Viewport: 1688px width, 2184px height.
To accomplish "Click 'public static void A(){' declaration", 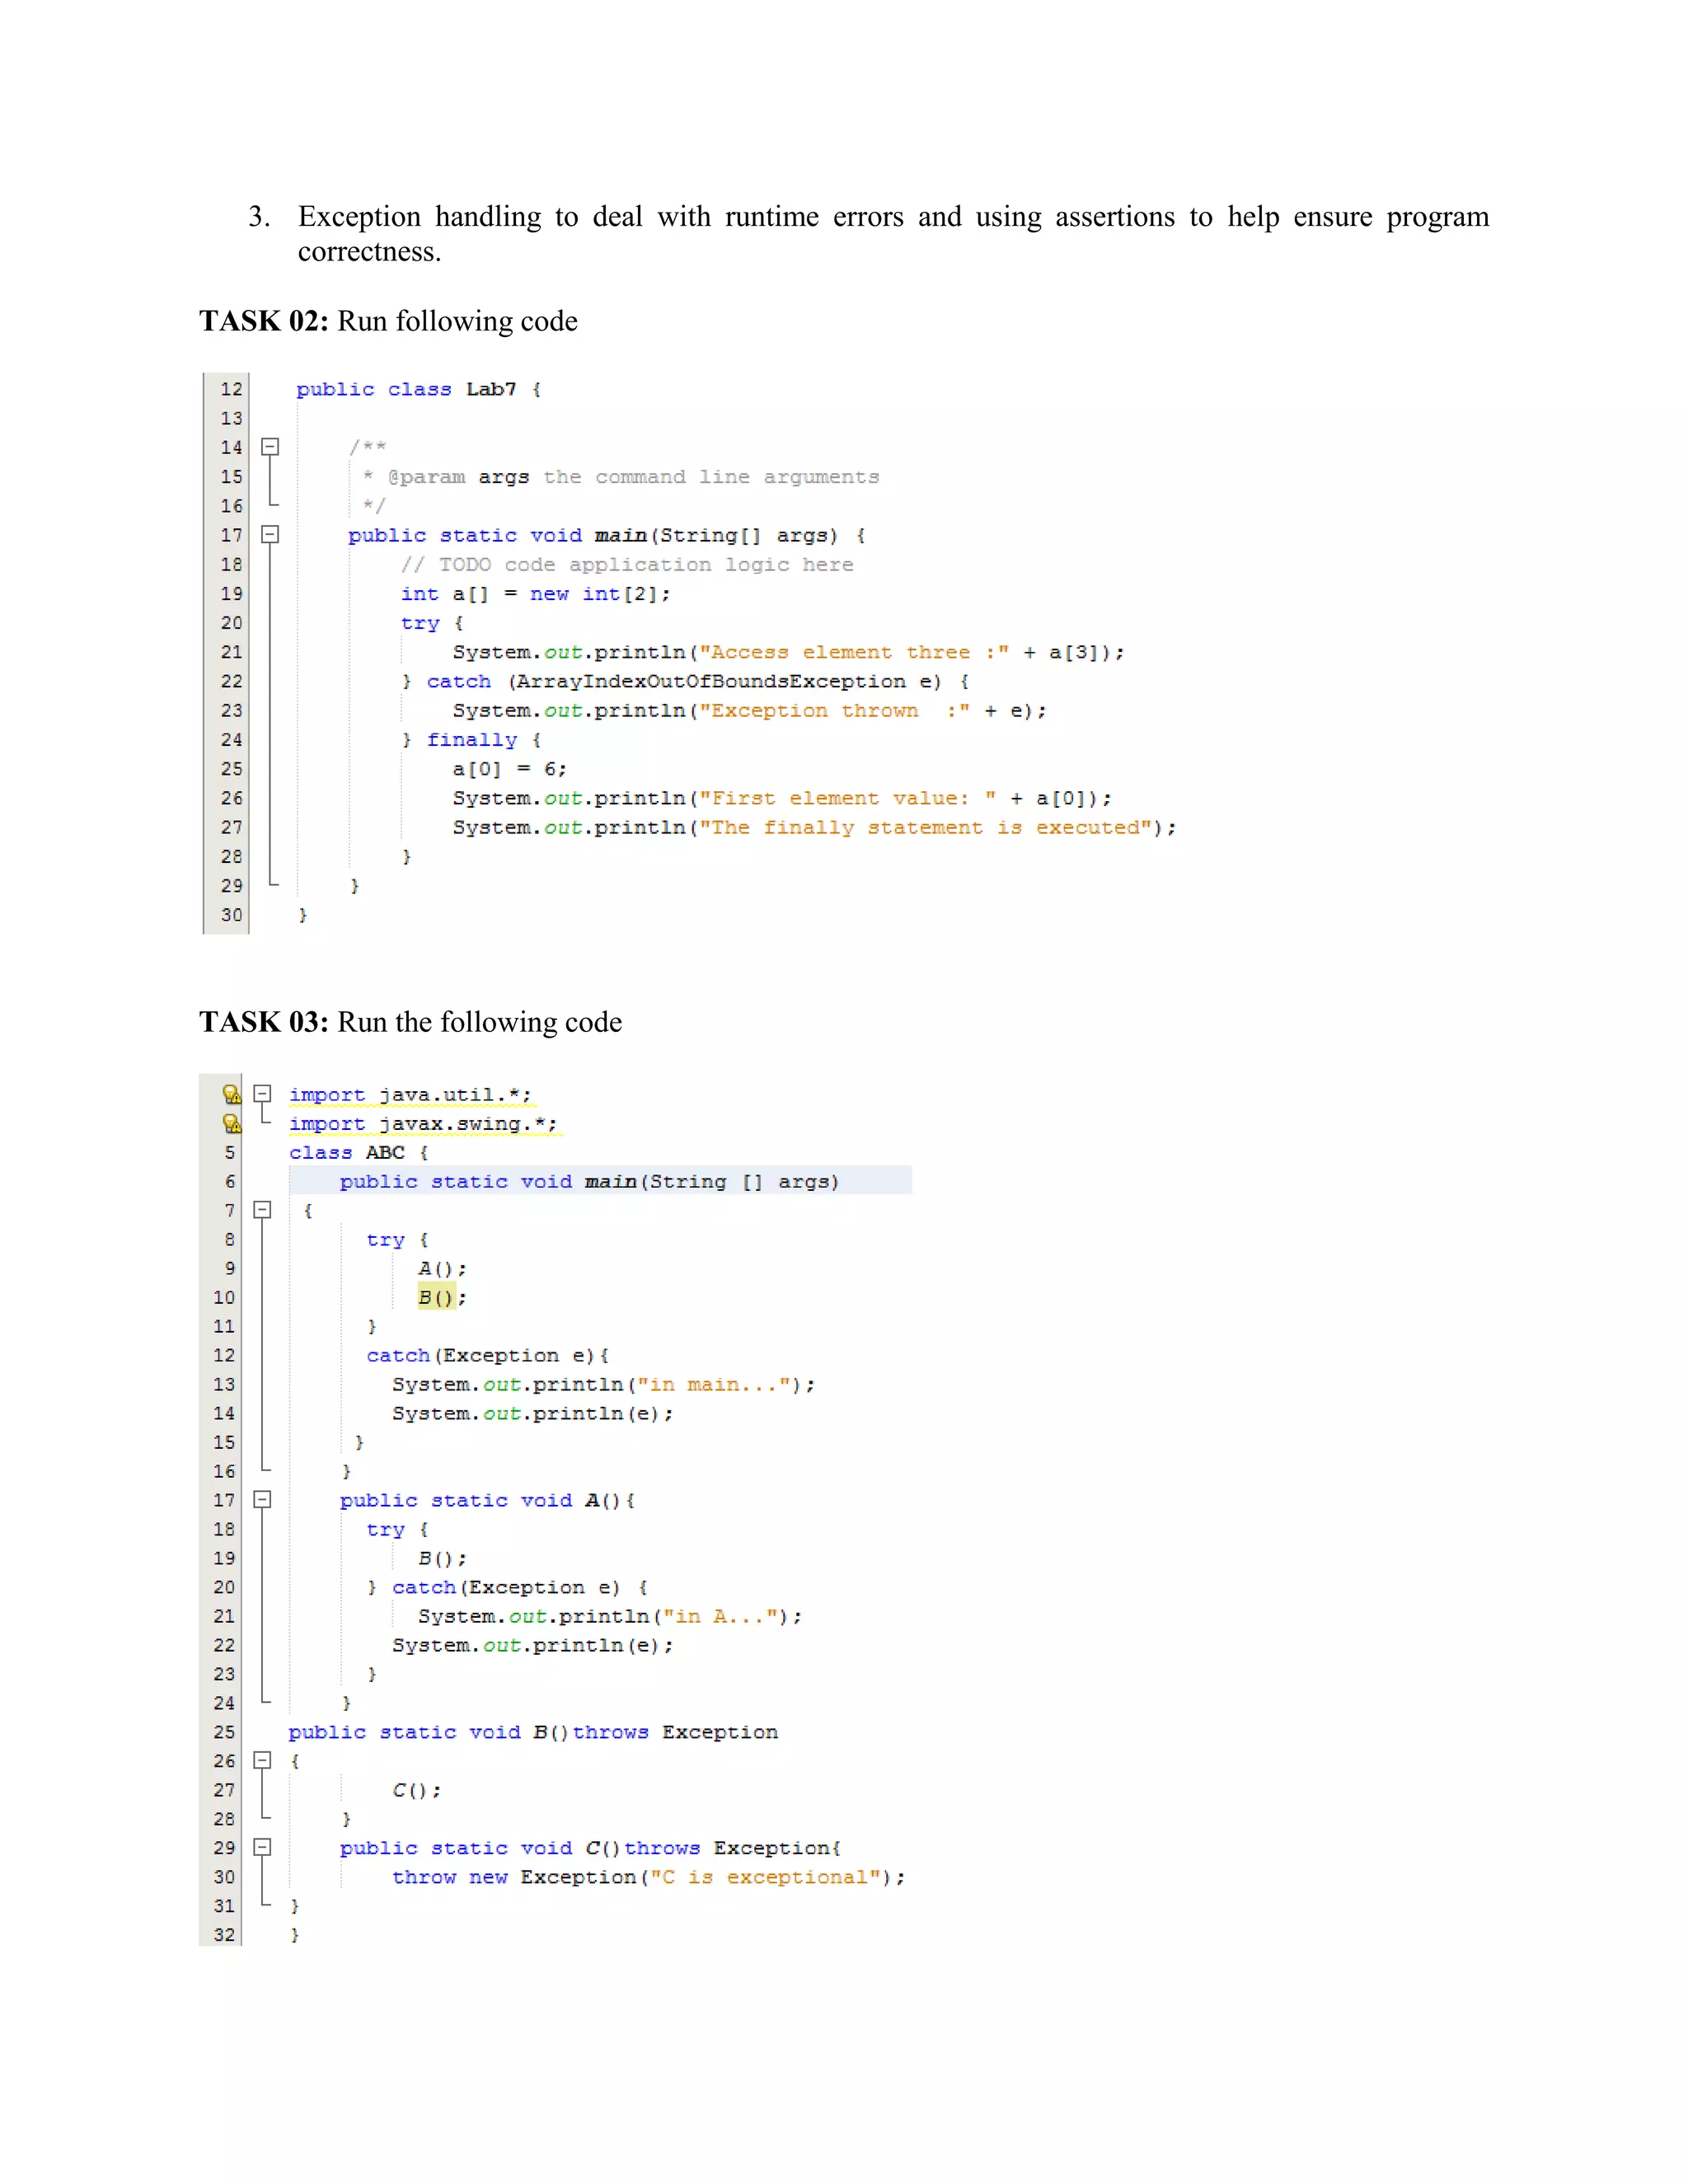I will click(487, 1501).
